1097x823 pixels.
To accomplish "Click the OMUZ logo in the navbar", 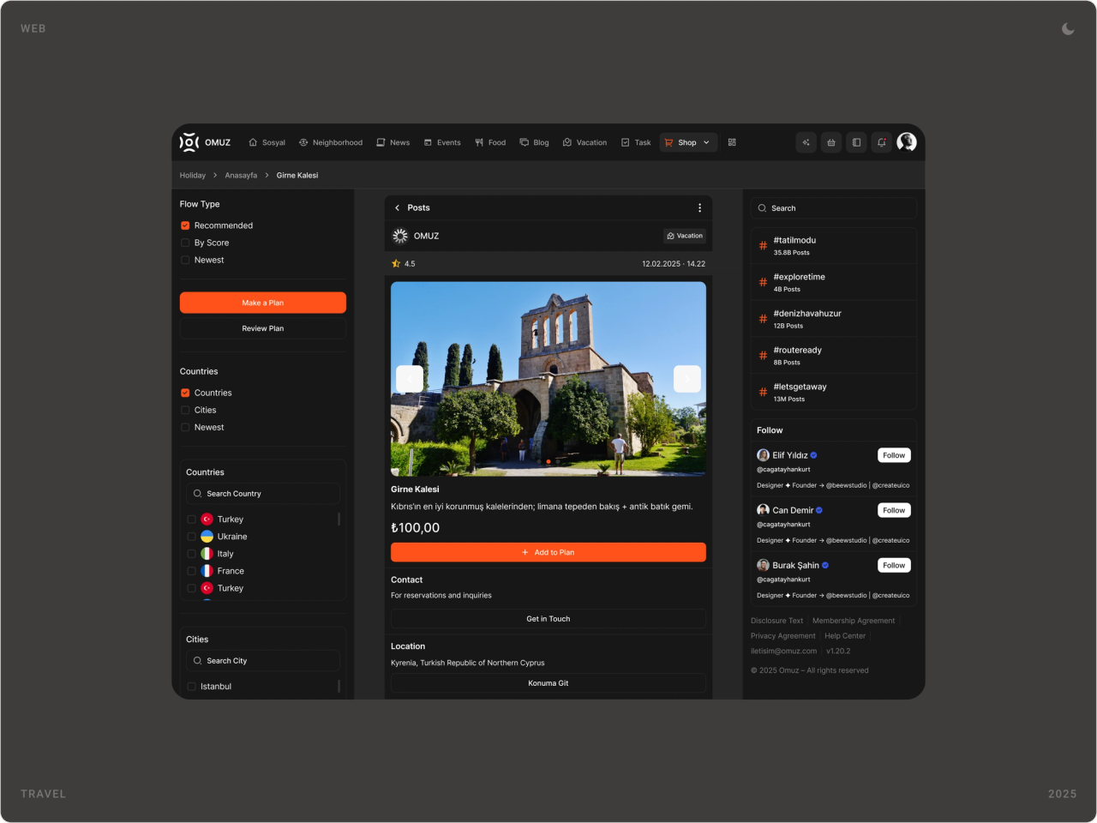I will click(205, 142).
